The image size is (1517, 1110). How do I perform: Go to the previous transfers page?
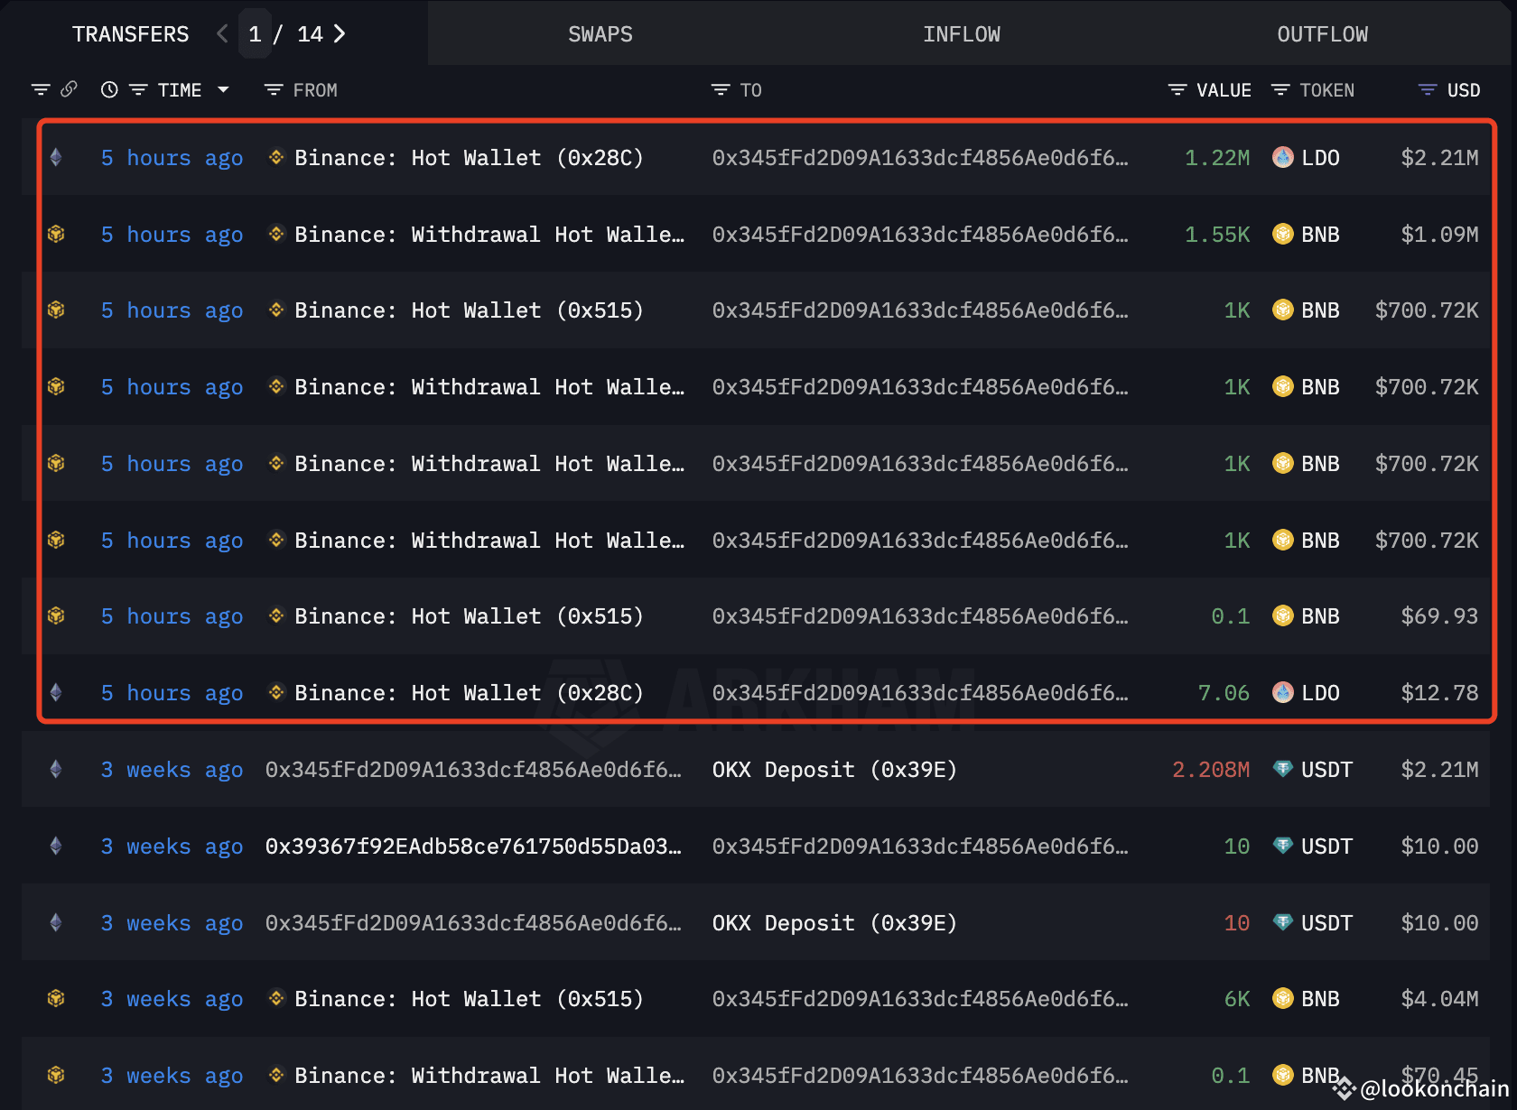(222, 34)
